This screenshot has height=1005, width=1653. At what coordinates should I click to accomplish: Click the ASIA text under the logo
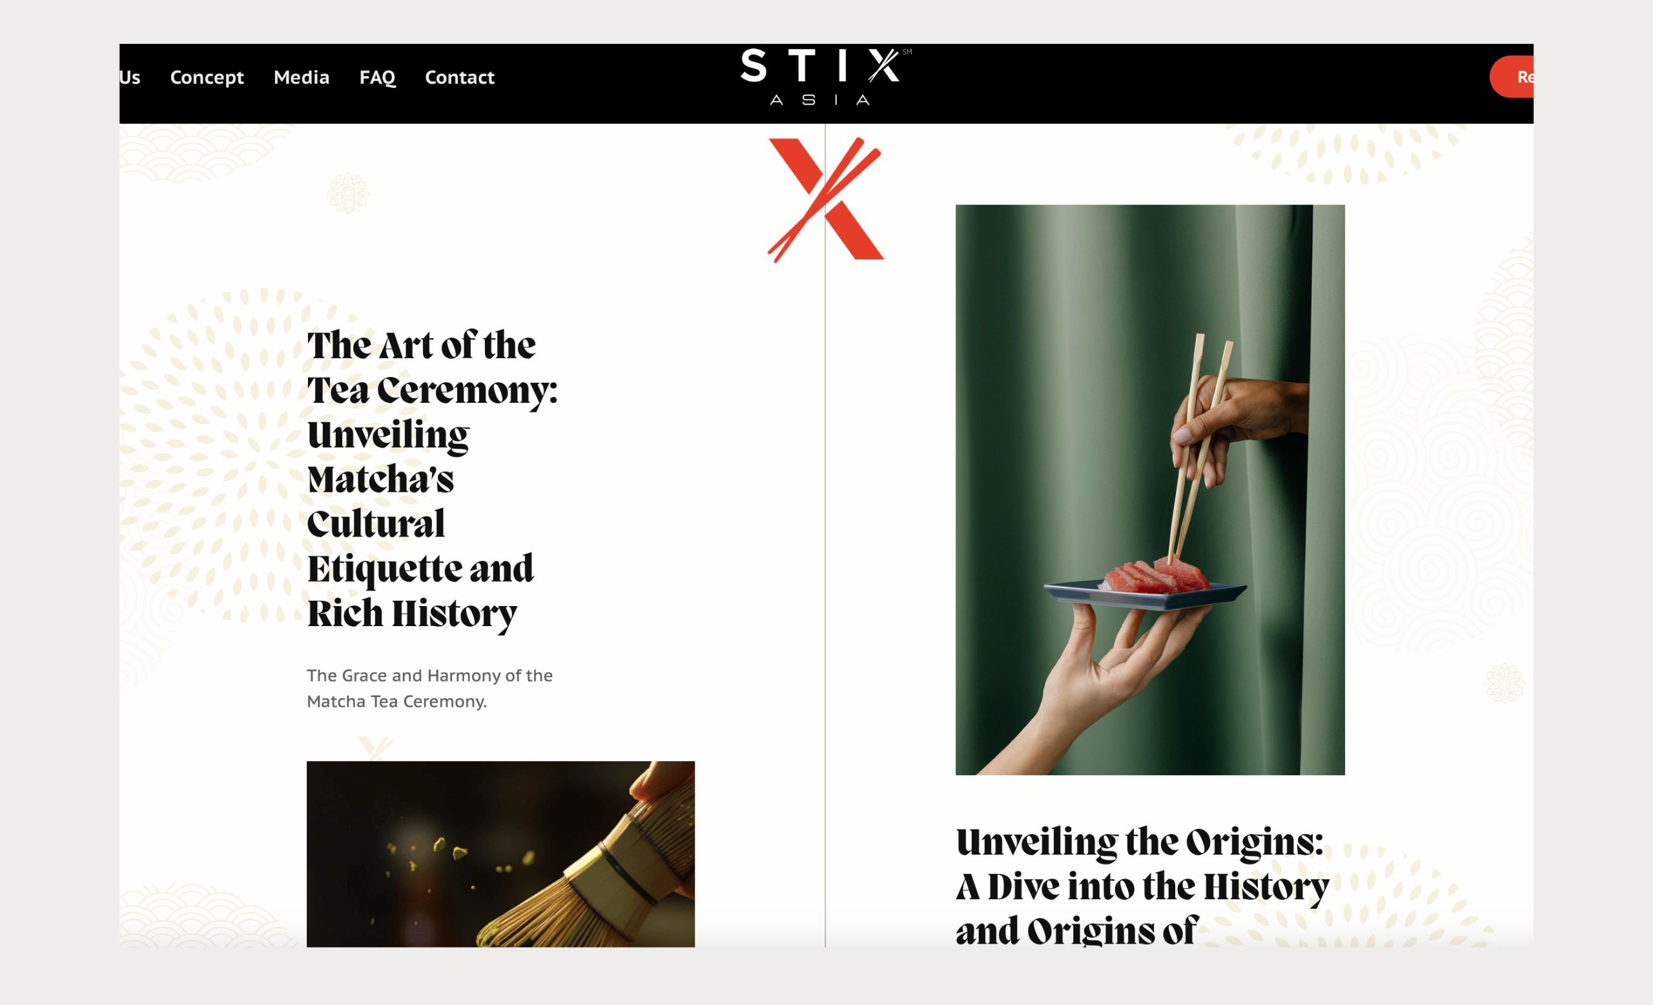[820, 100]
